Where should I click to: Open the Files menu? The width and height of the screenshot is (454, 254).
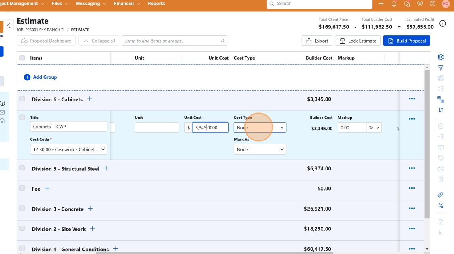pyautogui.click(x=60, y=4)
